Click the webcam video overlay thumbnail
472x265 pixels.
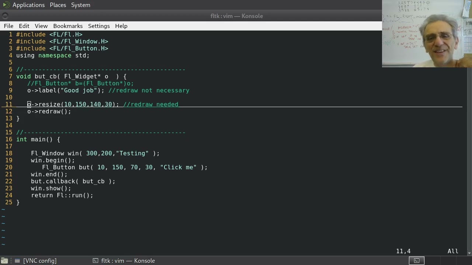(427, 33)
